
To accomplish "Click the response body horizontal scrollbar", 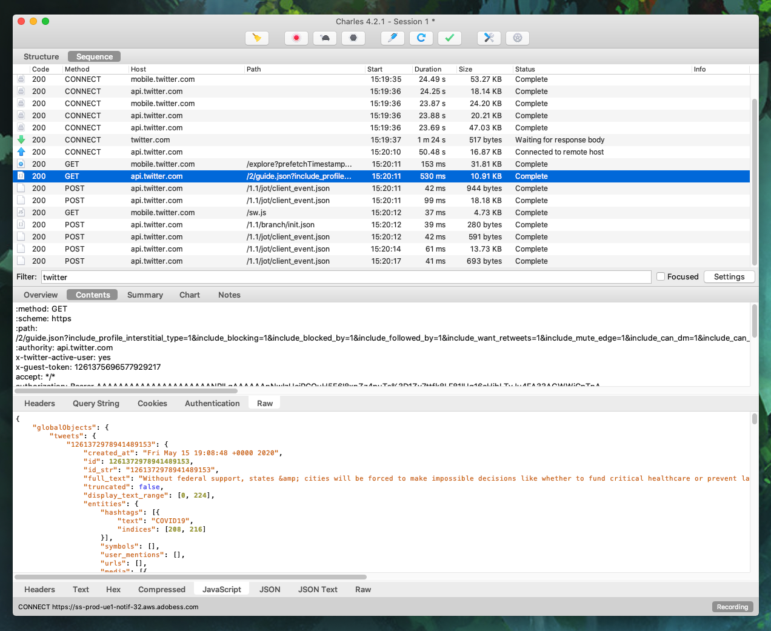I will [190, 577].
